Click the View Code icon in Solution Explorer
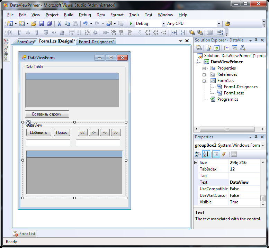 pos(227,48)
